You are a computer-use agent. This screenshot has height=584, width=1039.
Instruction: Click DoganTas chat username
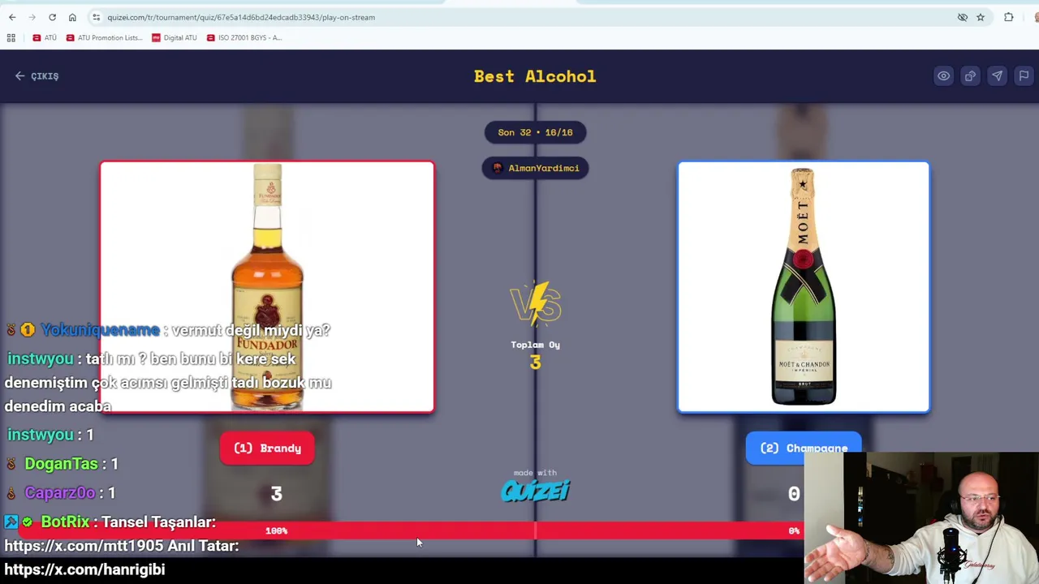61,464
